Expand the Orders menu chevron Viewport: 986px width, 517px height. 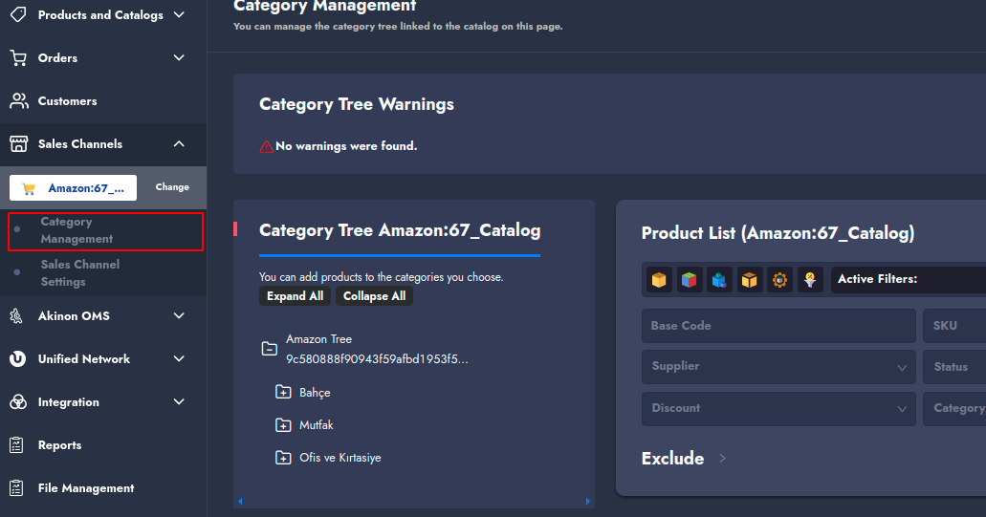pyautogui.click(x=179, y=58)
